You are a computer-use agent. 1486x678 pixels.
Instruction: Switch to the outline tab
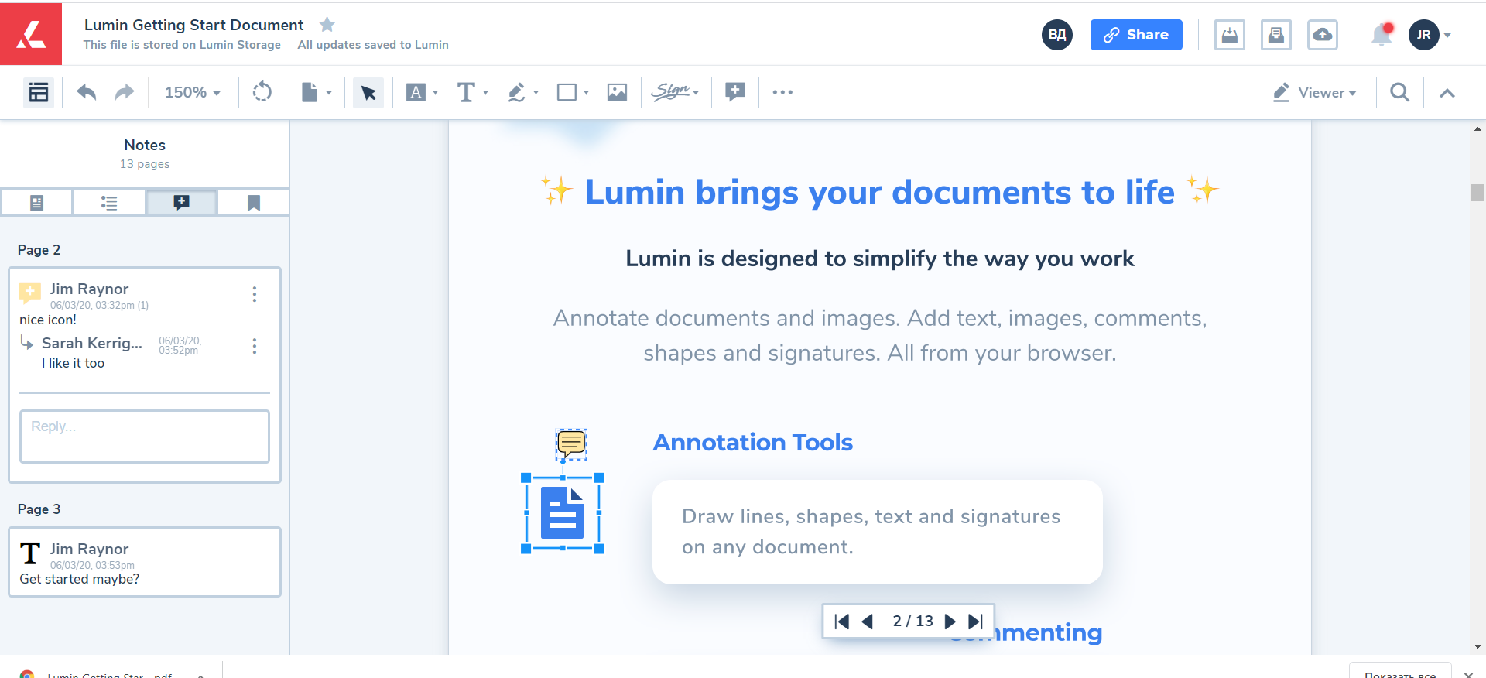coord(109,202)
